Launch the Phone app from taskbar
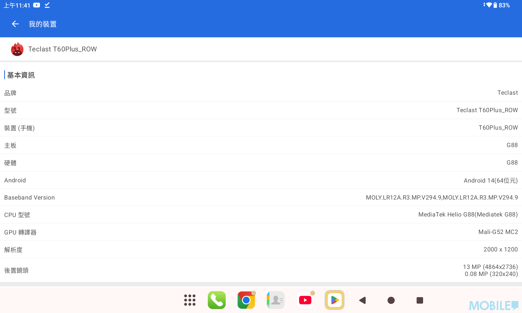 point(217,300)
